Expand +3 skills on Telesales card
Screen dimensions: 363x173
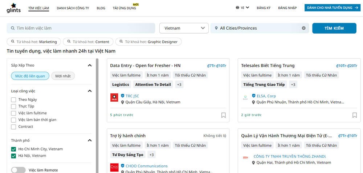click(x=293, y=84)
